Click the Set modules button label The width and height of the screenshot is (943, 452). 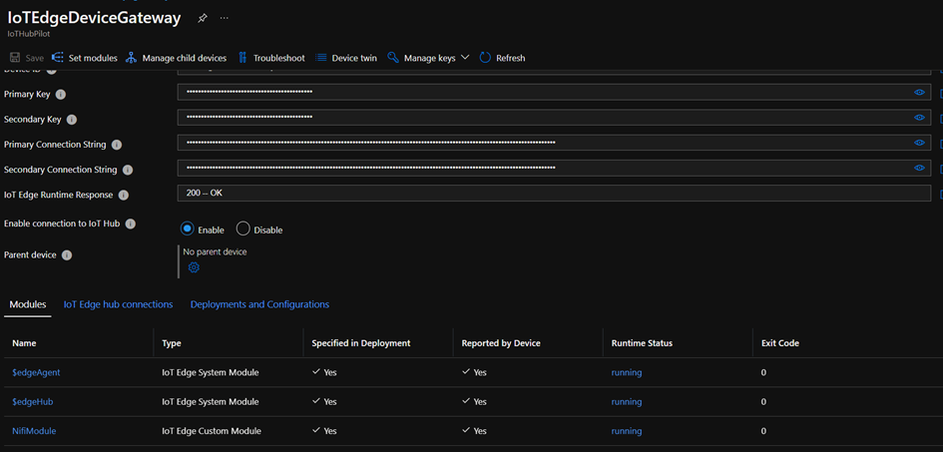coord(93,58)
